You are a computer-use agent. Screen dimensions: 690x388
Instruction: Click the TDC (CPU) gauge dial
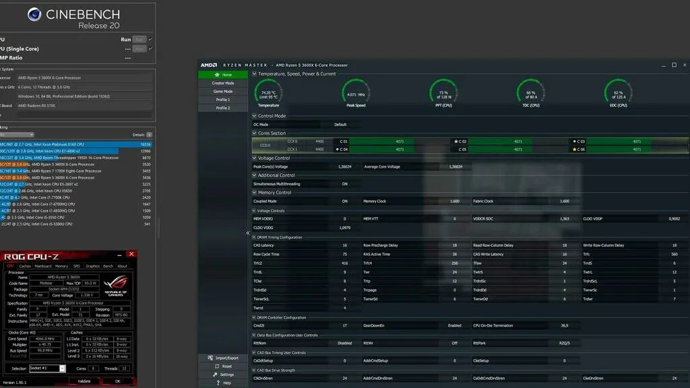(531, 92)
